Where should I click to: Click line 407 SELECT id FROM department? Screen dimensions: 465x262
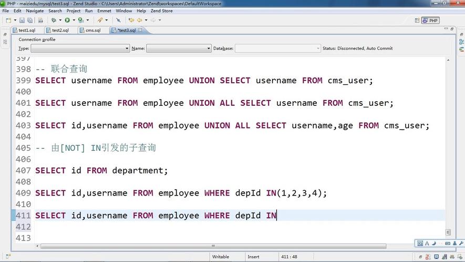[101, 171]
